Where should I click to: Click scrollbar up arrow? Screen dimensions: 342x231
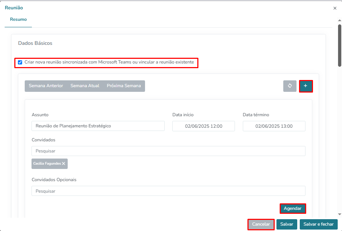tap(339, 20)
